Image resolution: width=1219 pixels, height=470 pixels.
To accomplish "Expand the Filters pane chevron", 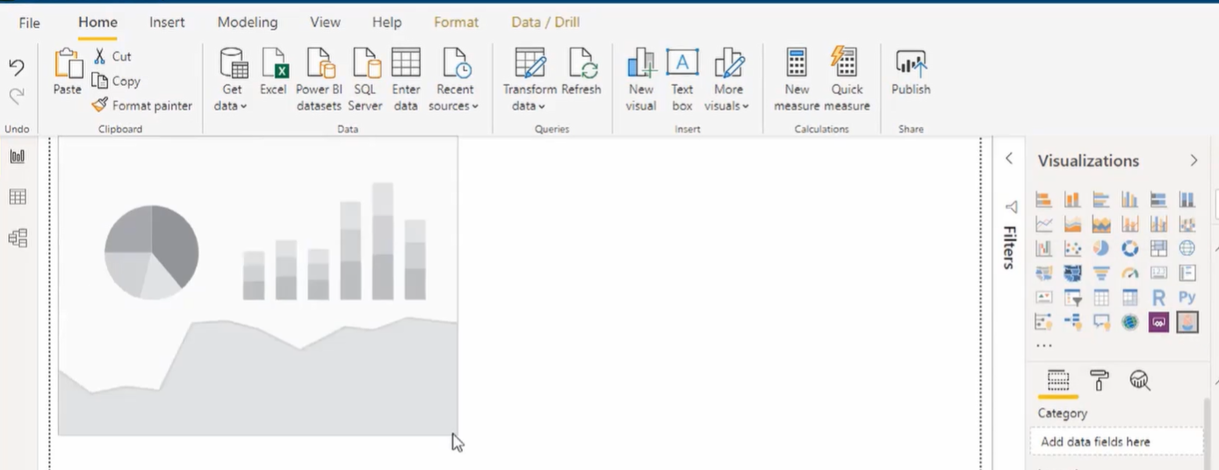I will [x=1009, y=159].
